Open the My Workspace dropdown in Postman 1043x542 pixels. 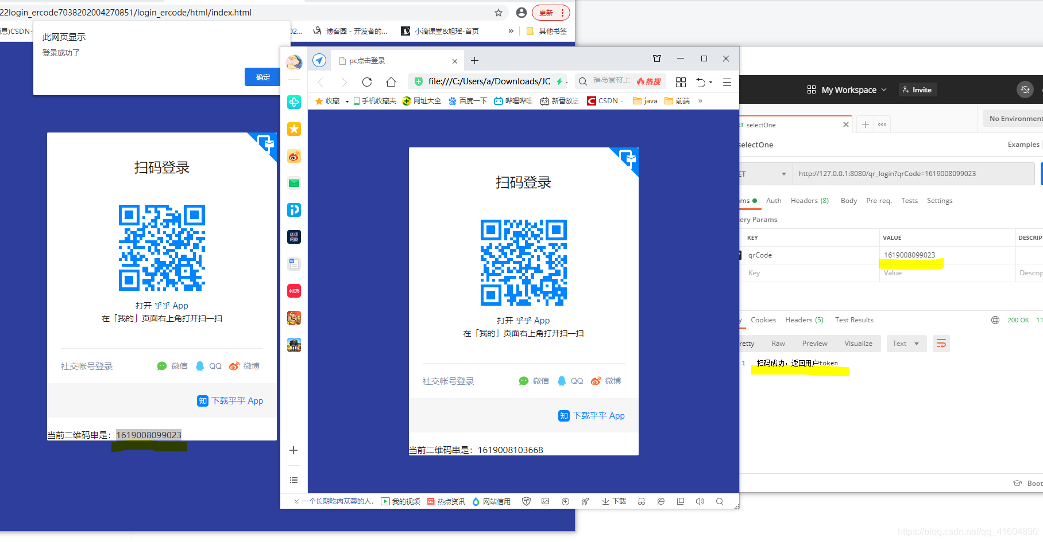tap(850, 89)
